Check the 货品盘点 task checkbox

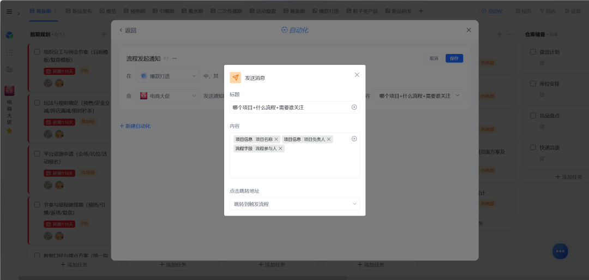[x=533, y=116]
